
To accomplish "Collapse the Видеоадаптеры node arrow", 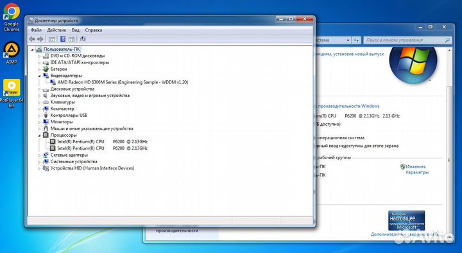I will 39,76.
